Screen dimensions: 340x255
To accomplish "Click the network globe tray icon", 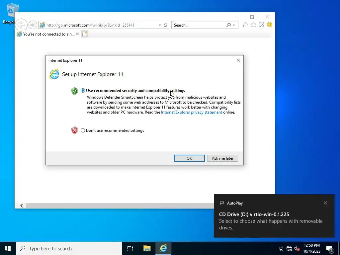I will click(289, 248).
